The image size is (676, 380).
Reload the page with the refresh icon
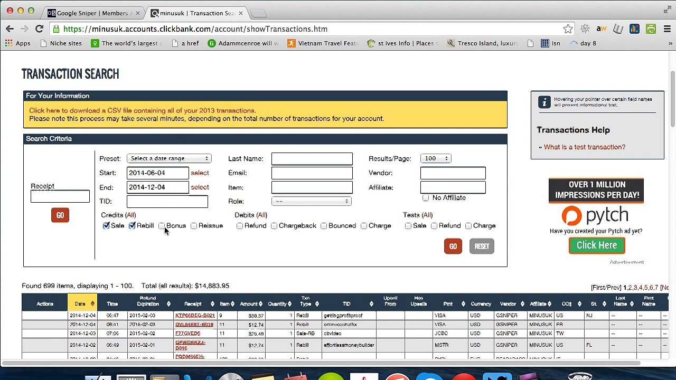[x=39, y=29]
